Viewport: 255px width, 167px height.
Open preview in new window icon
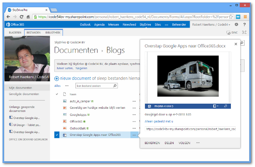(226, 106)
